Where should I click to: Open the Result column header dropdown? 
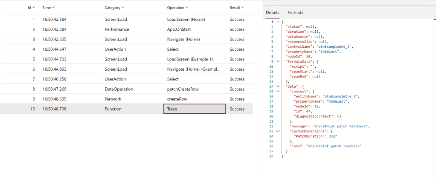click(242, 8)
